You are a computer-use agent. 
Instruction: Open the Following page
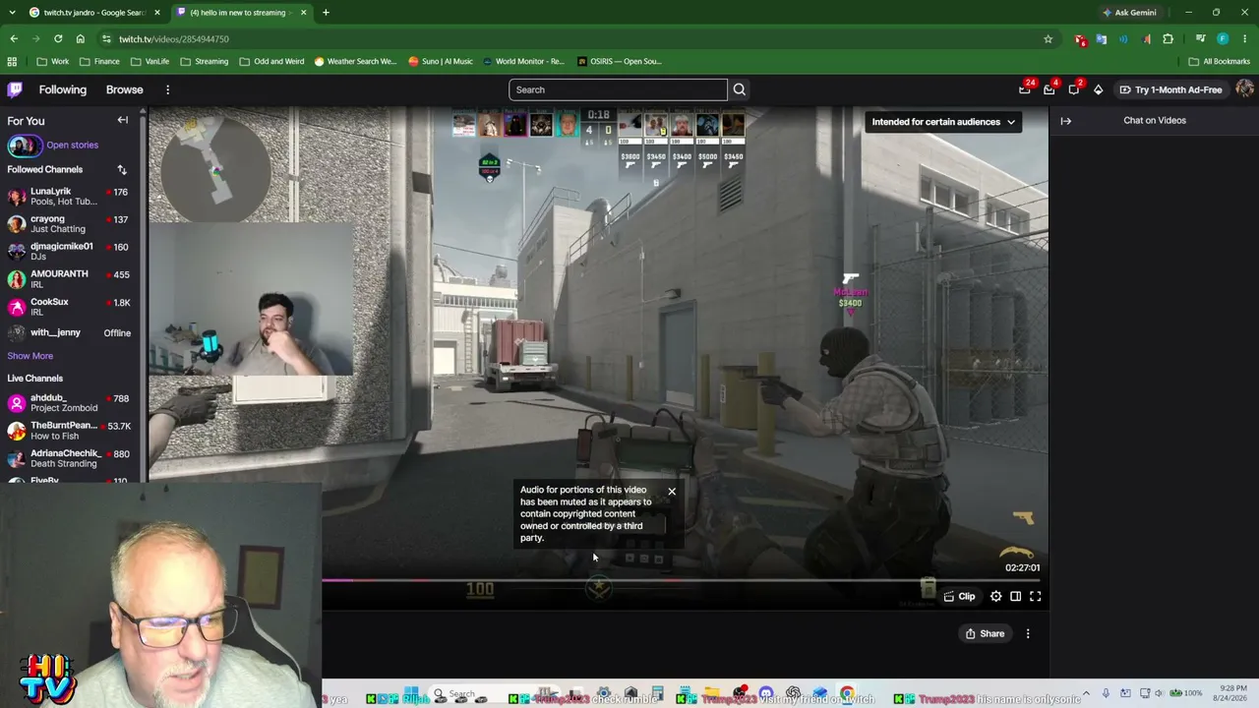[x=63, y=89]
